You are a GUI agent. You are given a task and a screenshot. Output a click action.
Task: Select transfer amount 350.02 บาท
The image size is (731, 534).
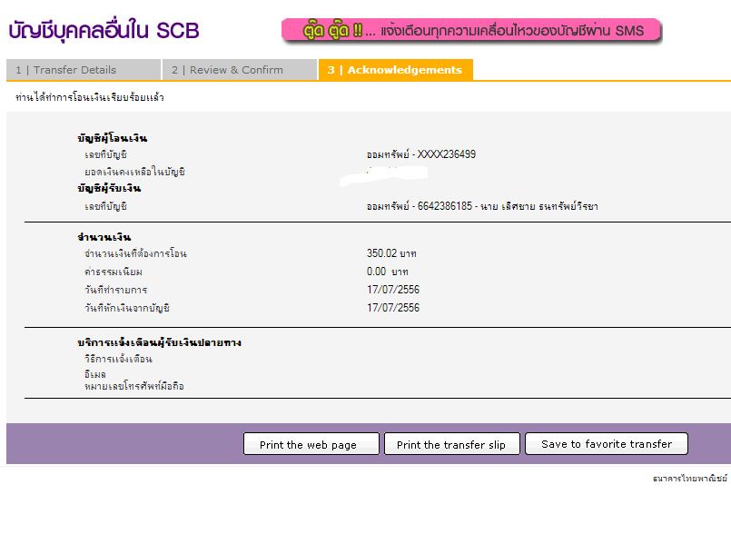pyautogui.click(x=391, y=253)
